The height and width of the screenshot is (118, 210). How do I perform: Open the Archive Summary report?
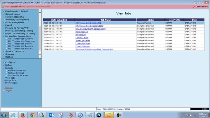click(x=17, y=70)
